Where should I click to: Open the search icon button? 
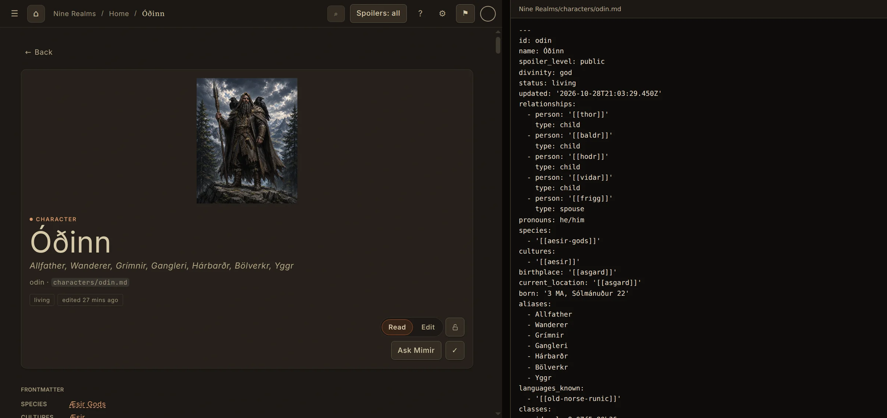pos(336,14)
